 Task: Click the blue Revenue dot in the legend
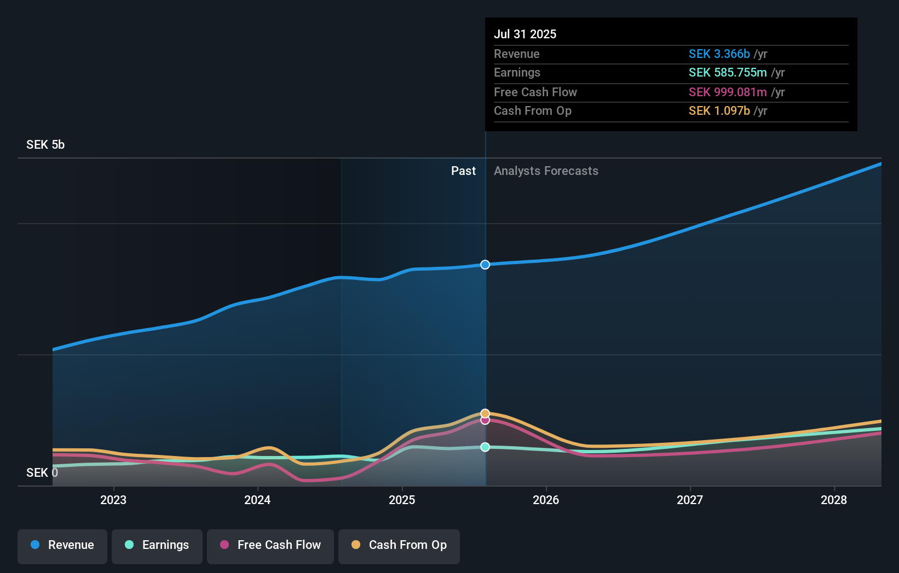click(x=36, y=545)
